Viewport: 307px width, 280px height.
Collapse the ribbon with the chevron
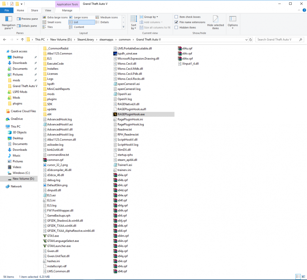[x=299, y=10]
